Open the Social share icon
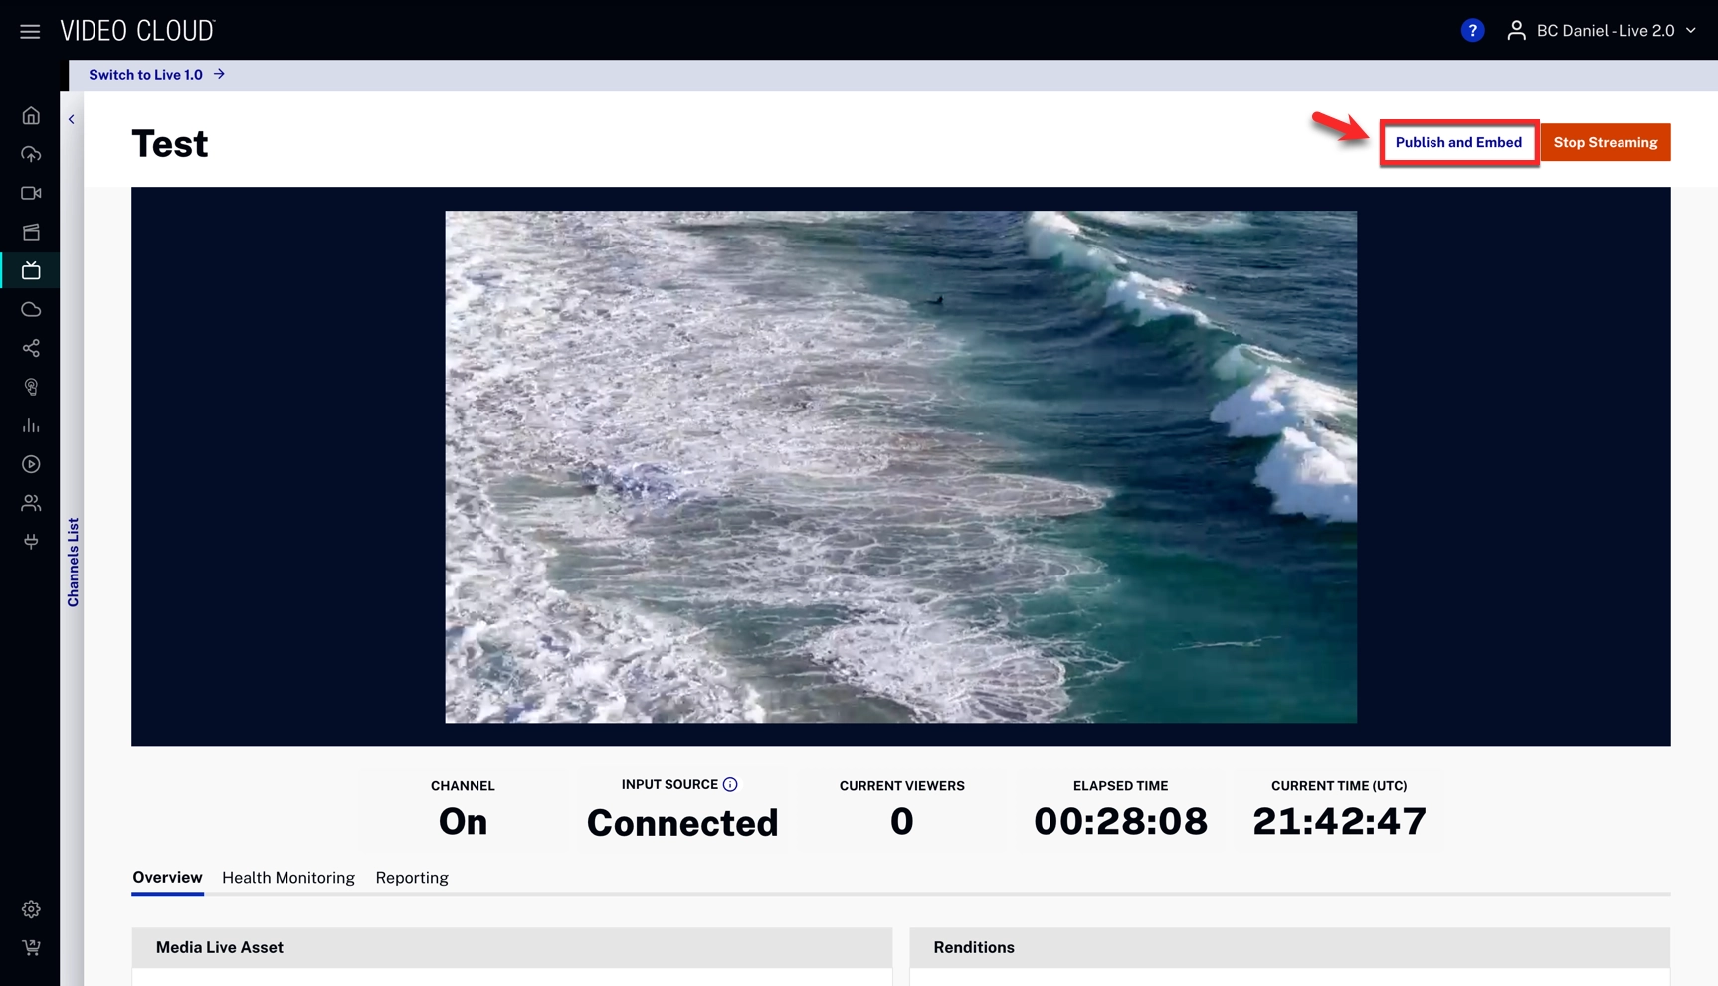 [31, 348]
